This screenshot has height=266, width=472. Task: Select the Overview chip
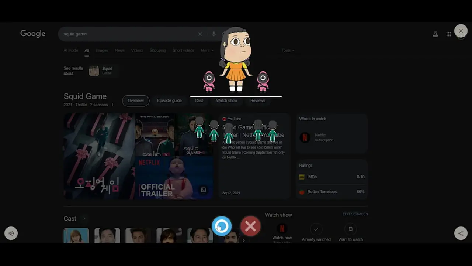(x=136, y=100)
